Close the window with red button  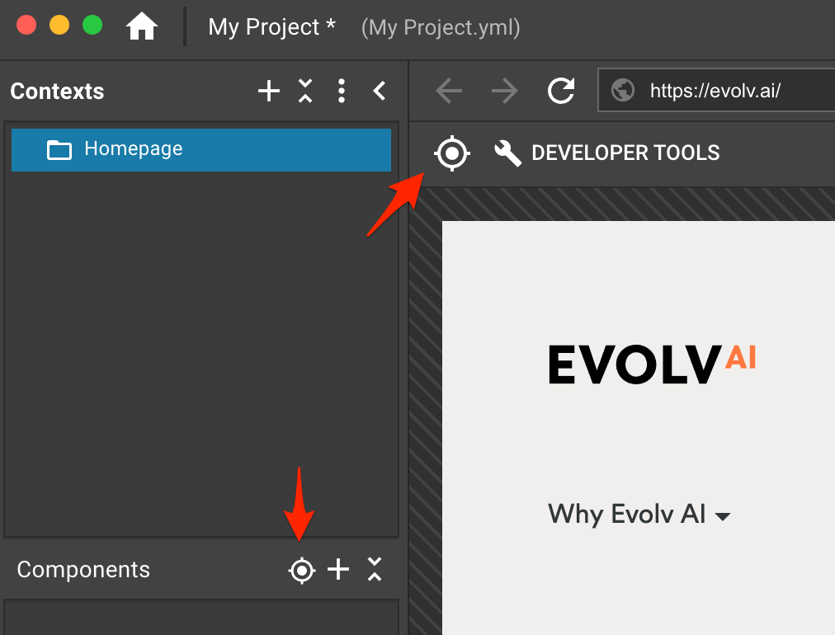click(26, 25)
